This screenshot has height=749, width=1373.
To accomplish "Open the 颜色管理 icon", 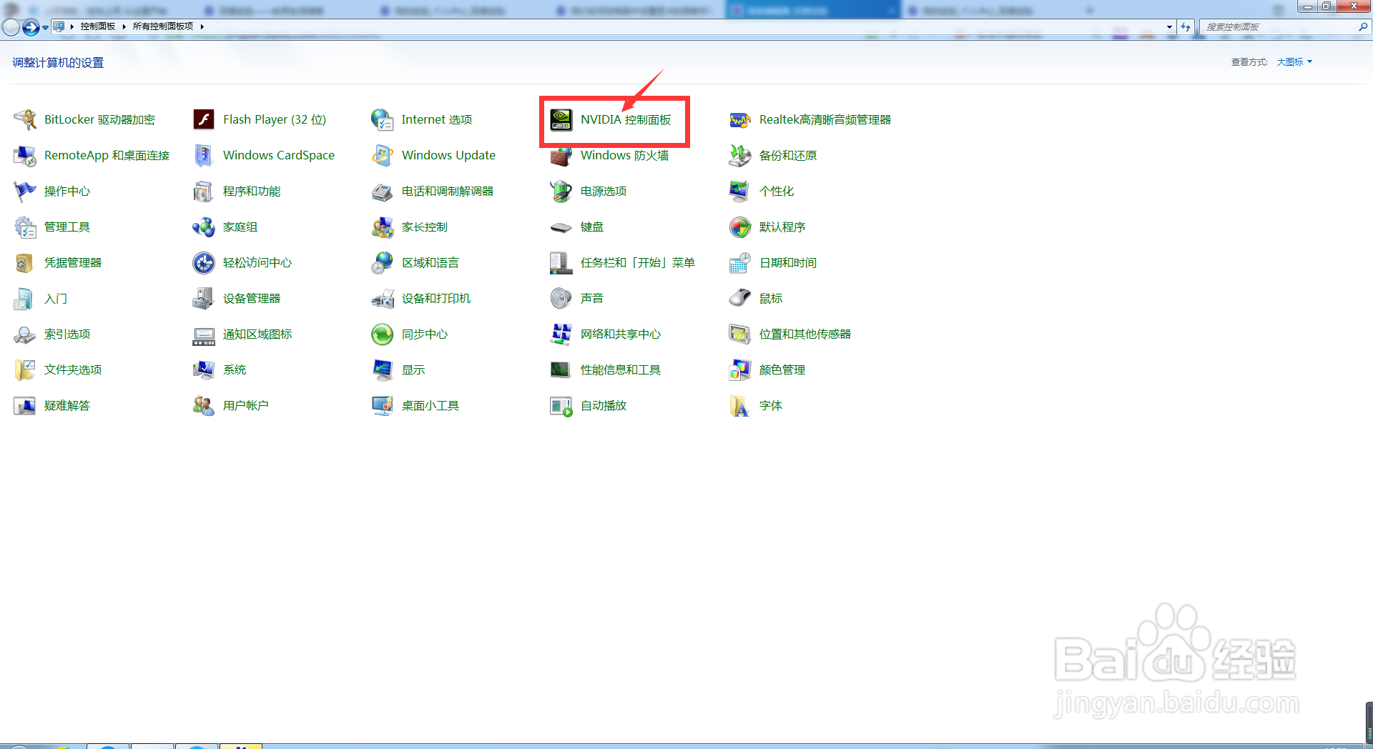I will tap(740, 369).
